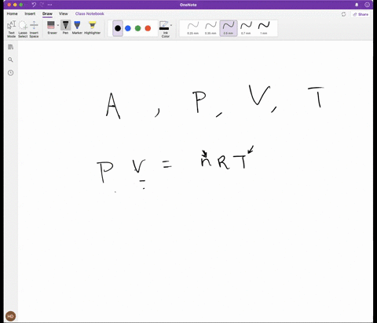The height and width of the screenshot is (323, 377).
Task: Select the Eraser tool
Action: coord(51,27)
